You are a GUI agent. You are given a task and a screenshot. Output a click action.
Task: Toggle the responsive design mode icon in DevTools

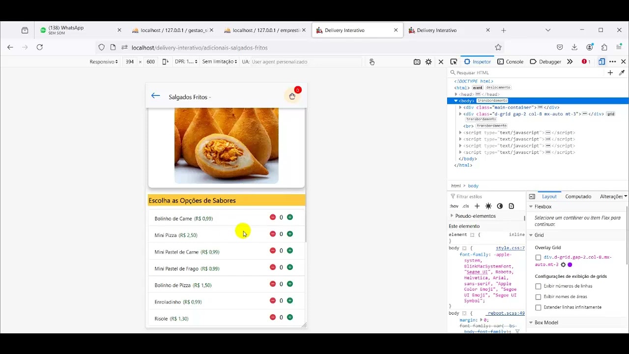[x=601, y=61]
